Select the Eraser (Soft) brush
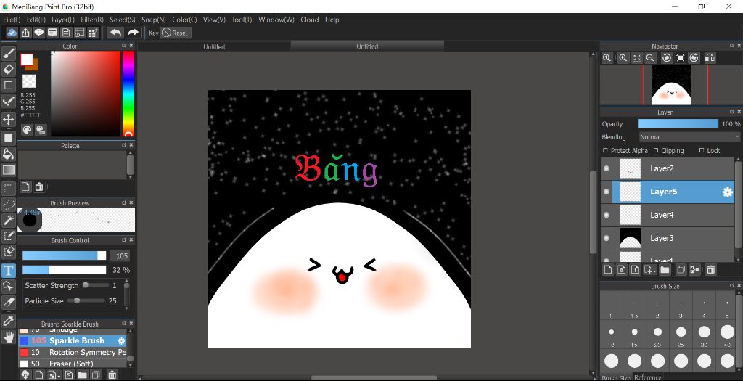The height and width of the screenshot is (381, 743). [72, 364]
